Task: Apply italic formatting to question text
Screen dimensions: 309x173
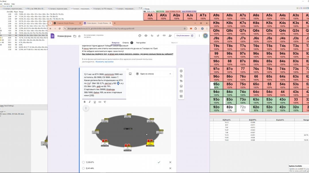Action: click(x=90, y=102)
